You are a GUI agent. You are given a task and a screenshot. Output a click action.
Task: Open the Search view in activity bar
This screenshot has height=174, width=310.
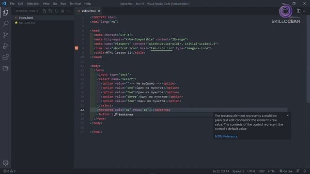tap(5, 24)
